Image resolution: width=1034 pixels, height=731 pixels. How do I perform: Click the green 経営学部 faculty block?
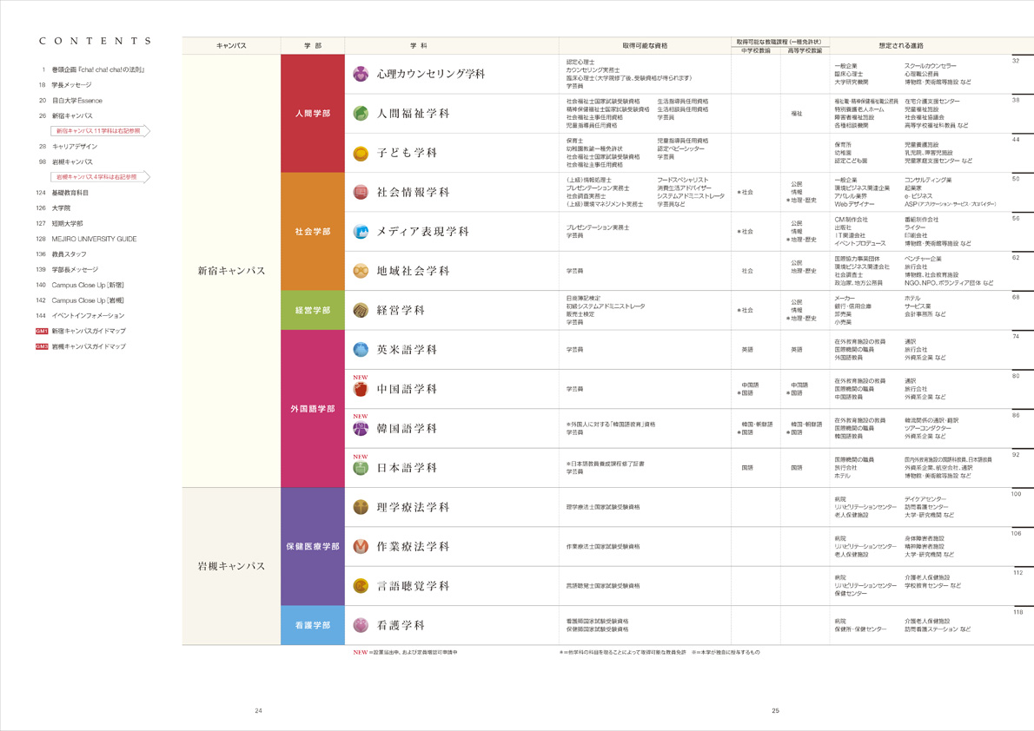click(x=313, y=311)
